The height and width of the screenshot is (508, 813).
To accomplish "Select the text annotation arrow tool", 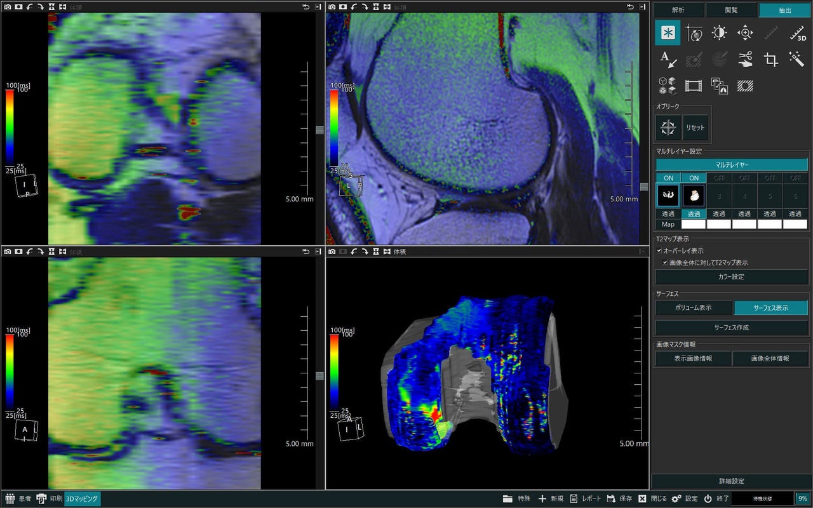I will tap(668, 59).
